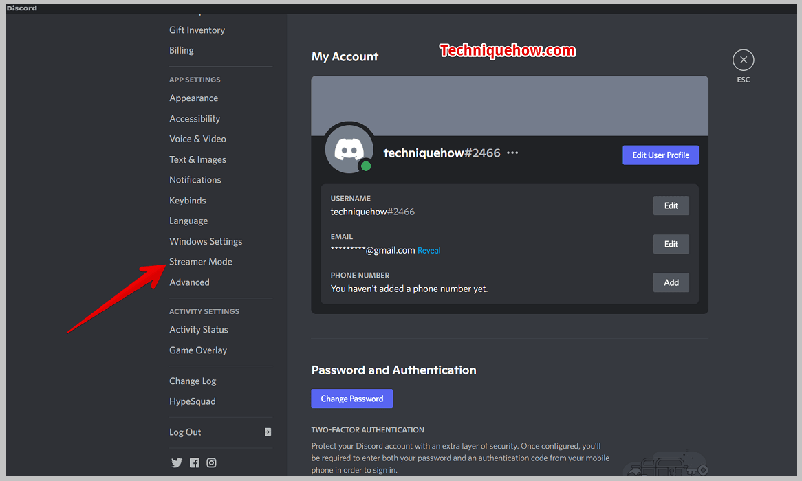The image size is (802, 481).
Task: Click the Password and Authentication heading
Action: tap(394, 370)
